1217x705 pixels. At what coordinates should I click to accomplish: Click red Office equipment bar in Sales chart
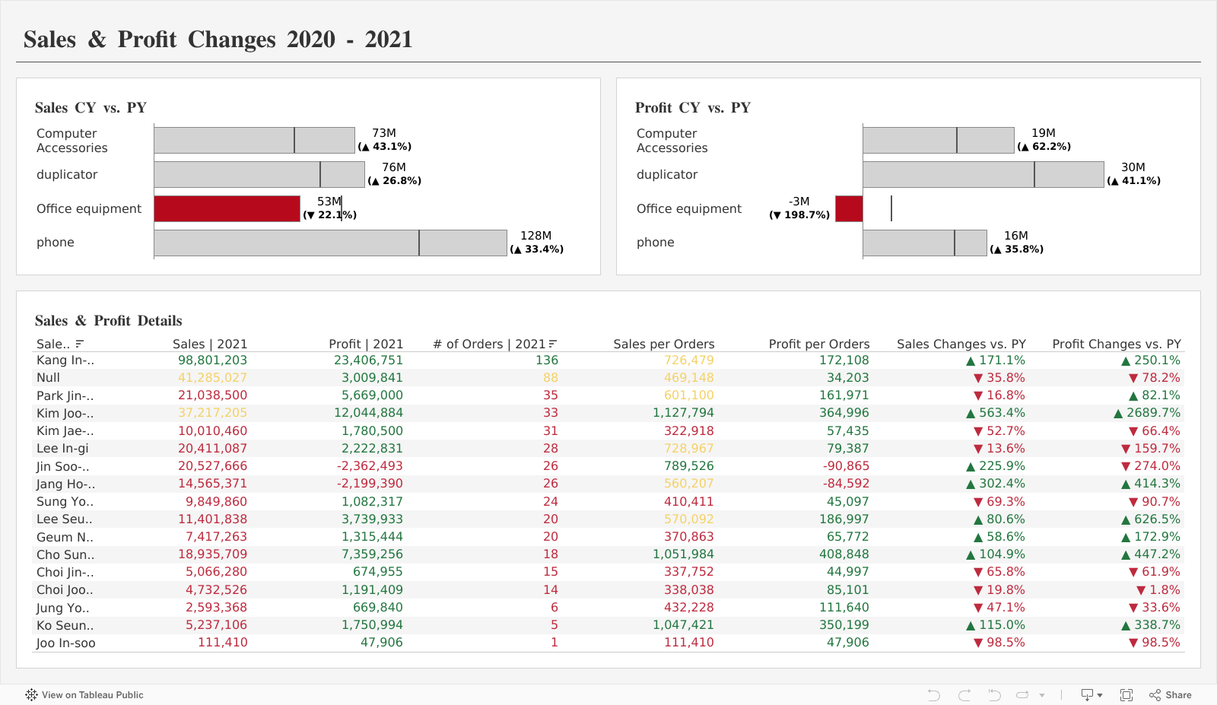point(227,209)
